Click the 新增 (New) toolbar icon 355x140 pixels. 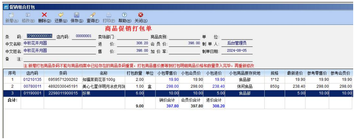11,15
